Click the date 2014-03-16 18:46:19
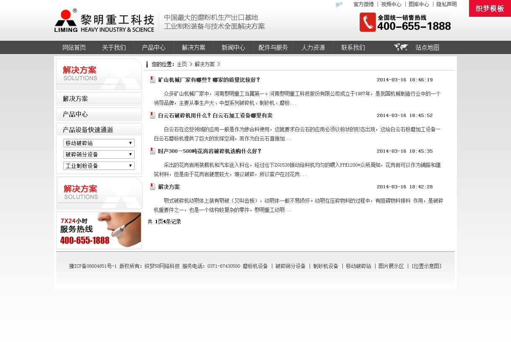This screenshot has width=511, height=342. [404, 80]
